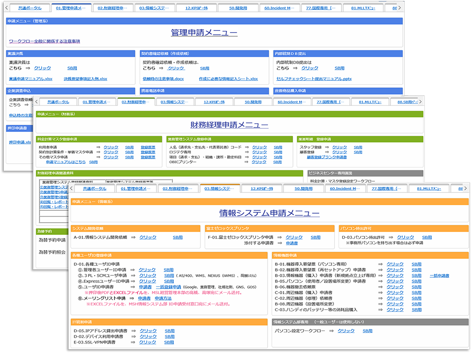Click the 管理申請メニュー heading link
The height and width of the screenshot is (353, 471).
[204, 33]
